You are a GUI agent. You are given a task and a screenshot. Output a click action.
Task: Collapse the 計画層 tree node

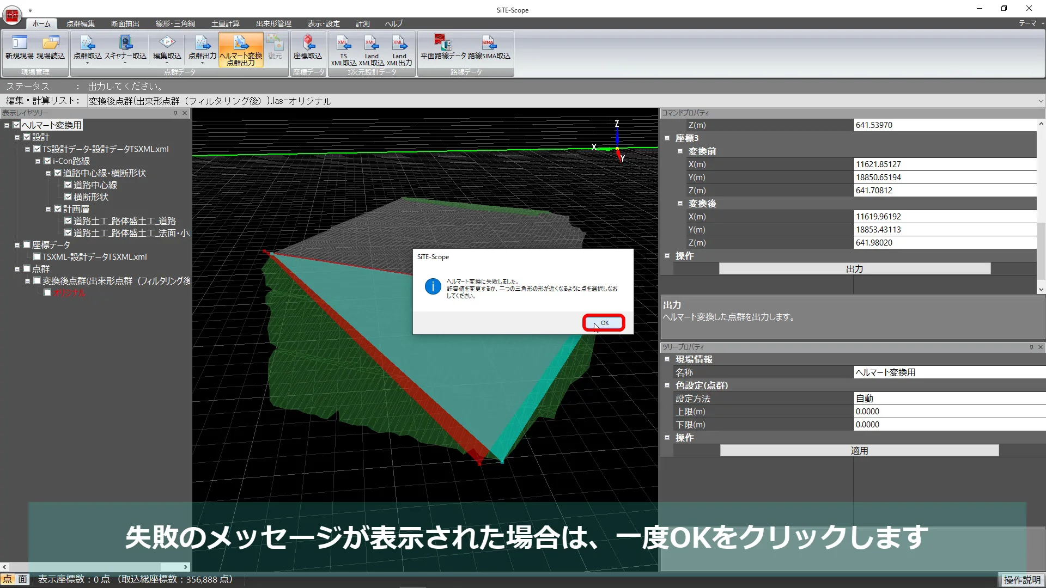pos(49,209)
